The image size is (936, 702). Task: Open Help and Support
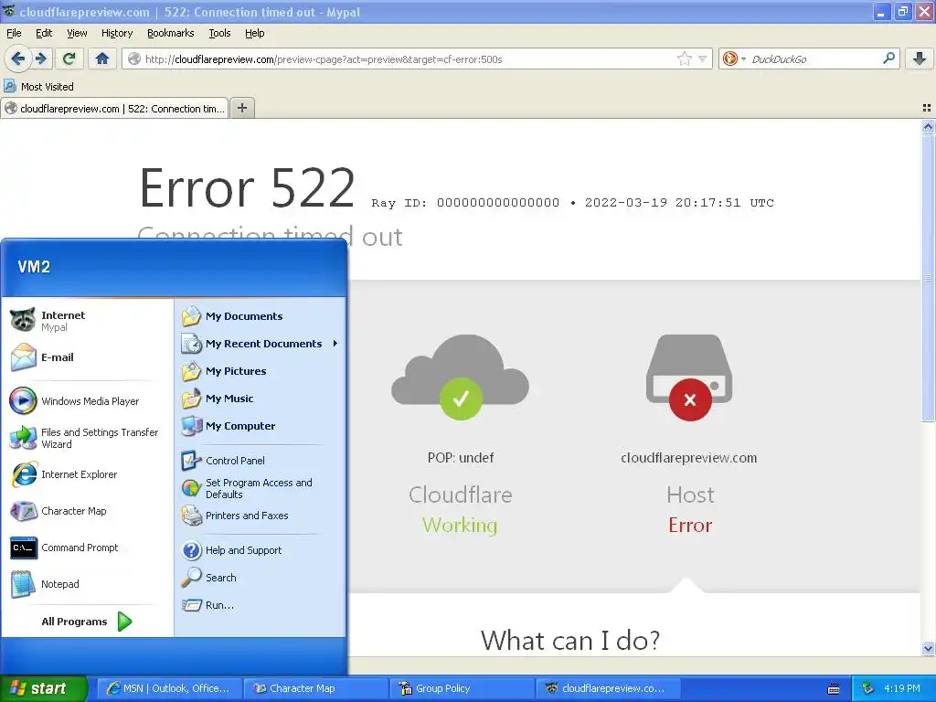261,550
